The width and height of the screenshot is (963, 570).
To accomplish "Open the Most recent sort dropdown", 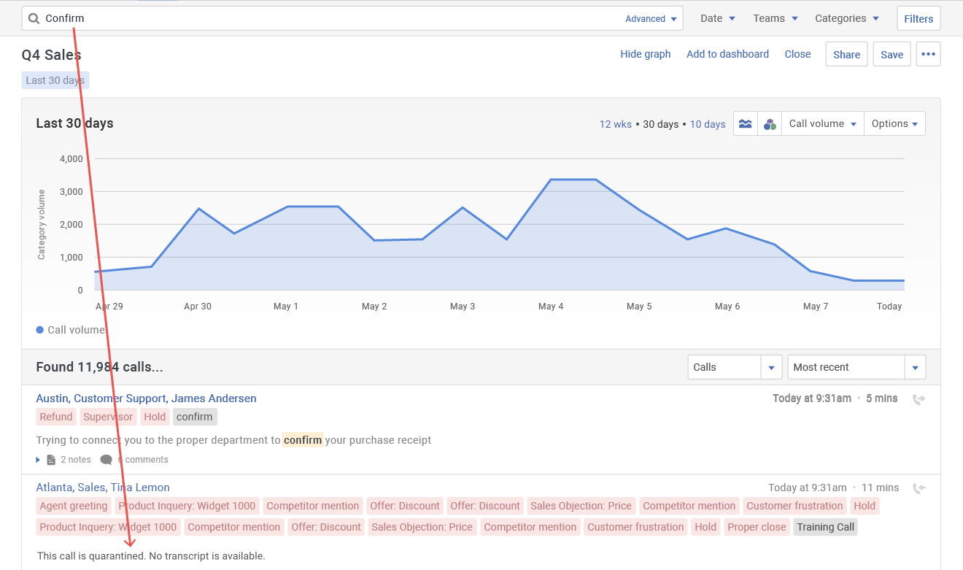I will [x=856, y=367].
